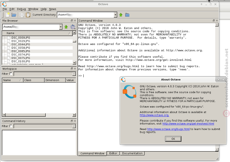Click the Value column header
Image resolution: width=230 pixels, height=162 pixels.
click(71, 80)
